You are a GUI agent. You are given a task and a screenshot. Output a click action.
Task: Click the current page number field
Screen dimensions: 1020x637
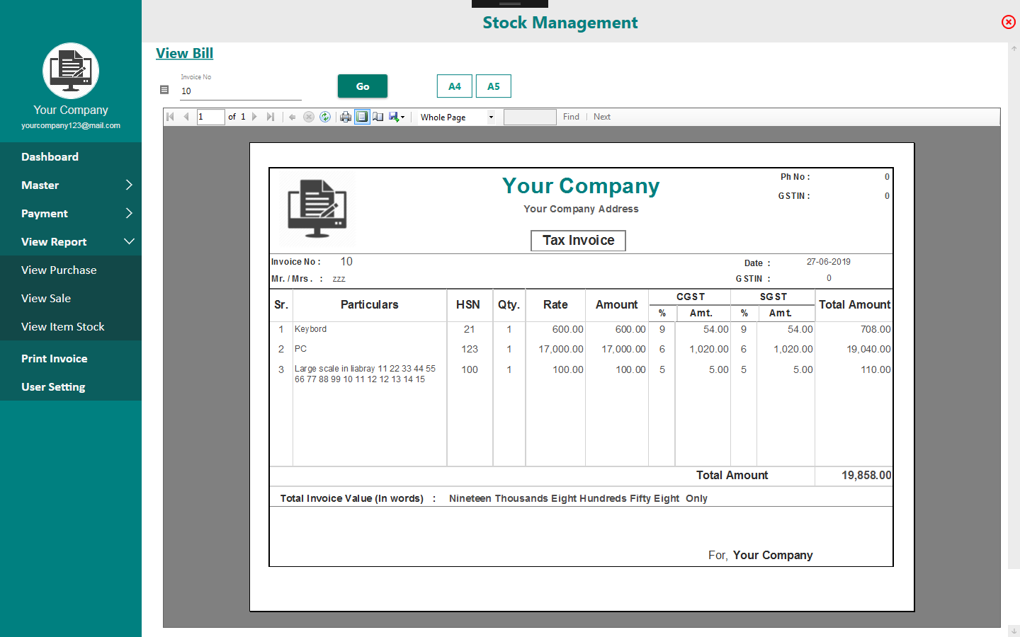210,117
